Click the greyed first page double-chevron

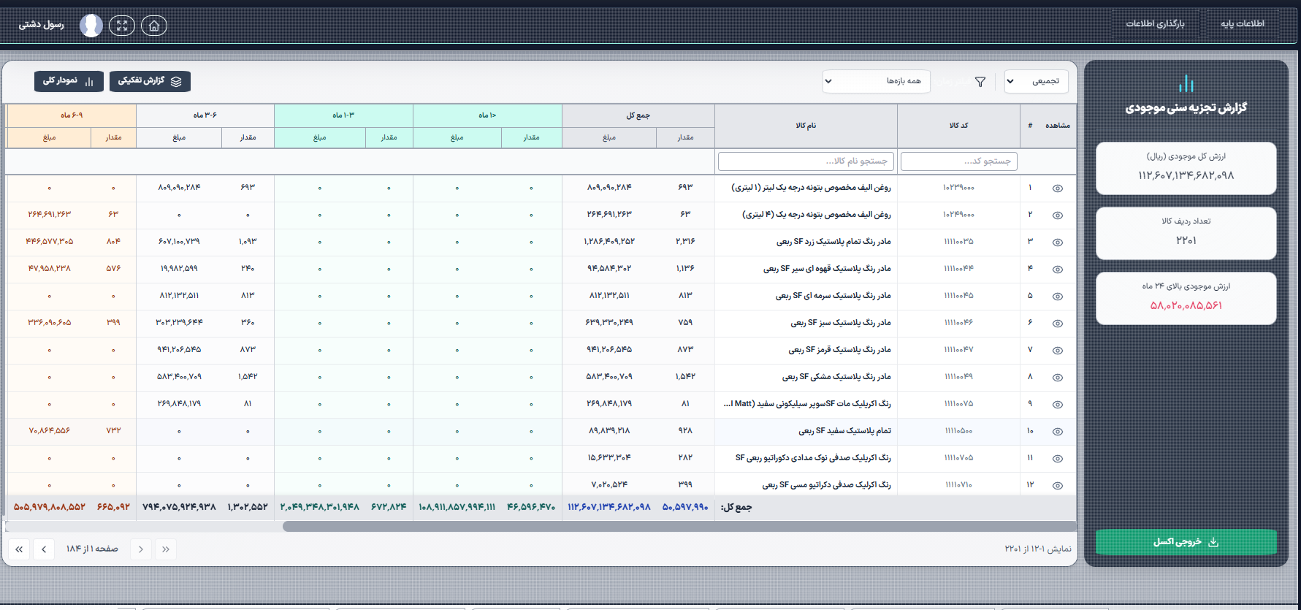click(166, 549)
